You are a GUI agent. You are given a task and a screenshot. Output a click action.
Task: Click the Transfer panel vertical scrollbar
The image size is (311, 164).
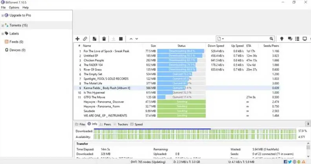point(308,150)
